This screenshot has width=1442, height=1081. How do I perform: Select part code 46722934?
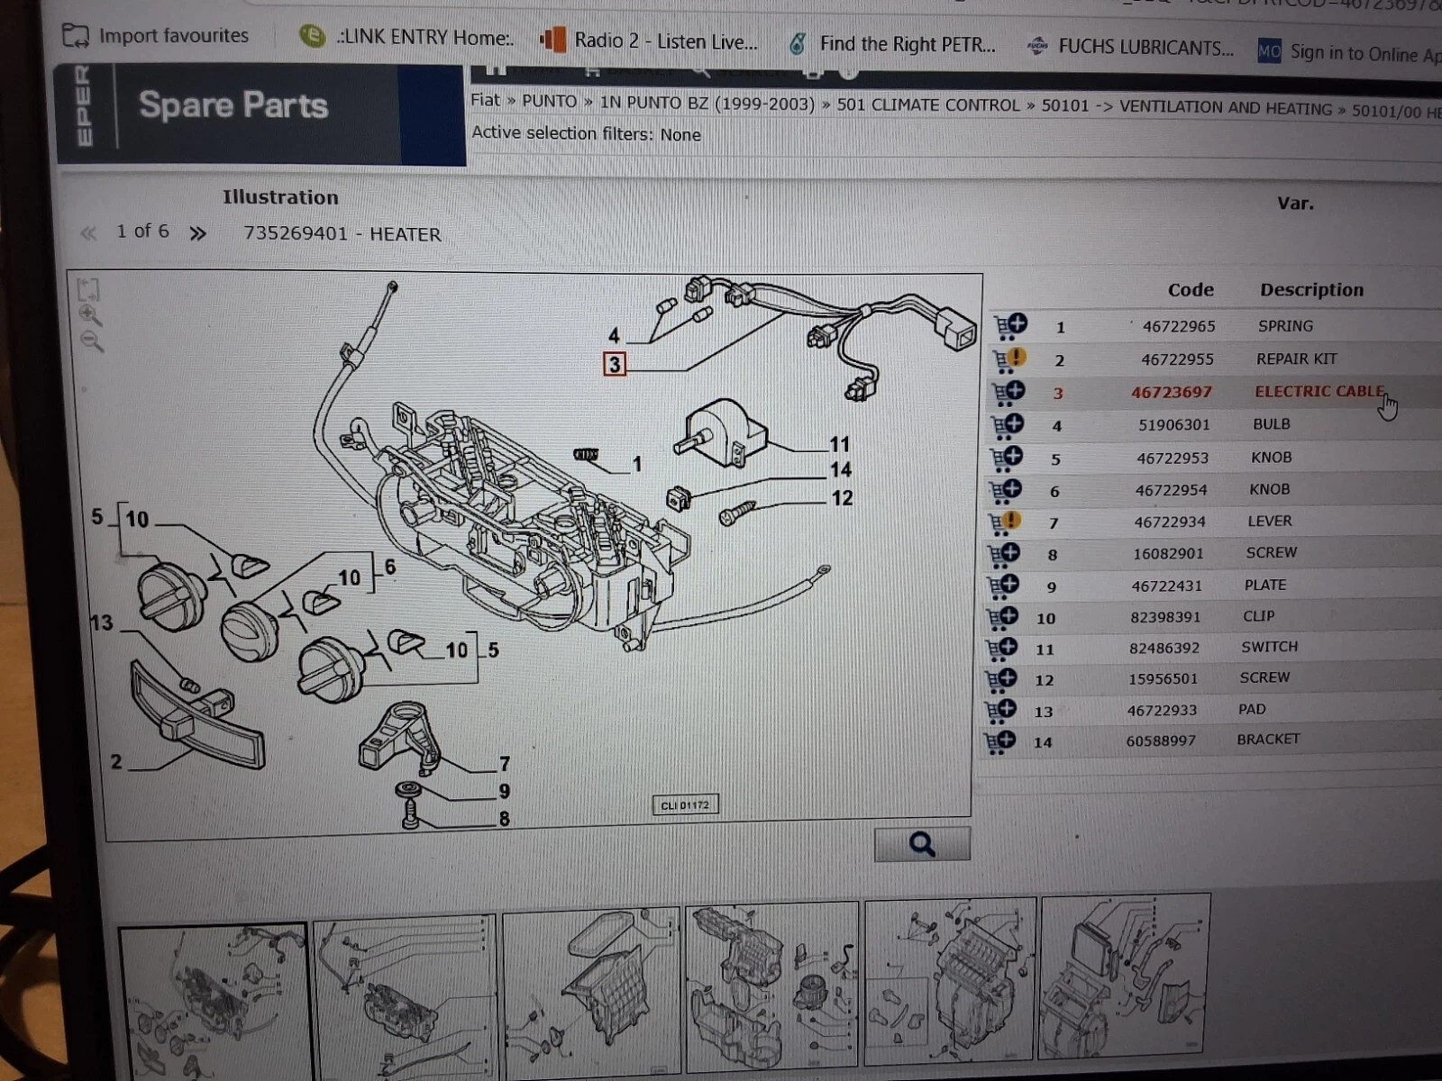[1170, 522]
